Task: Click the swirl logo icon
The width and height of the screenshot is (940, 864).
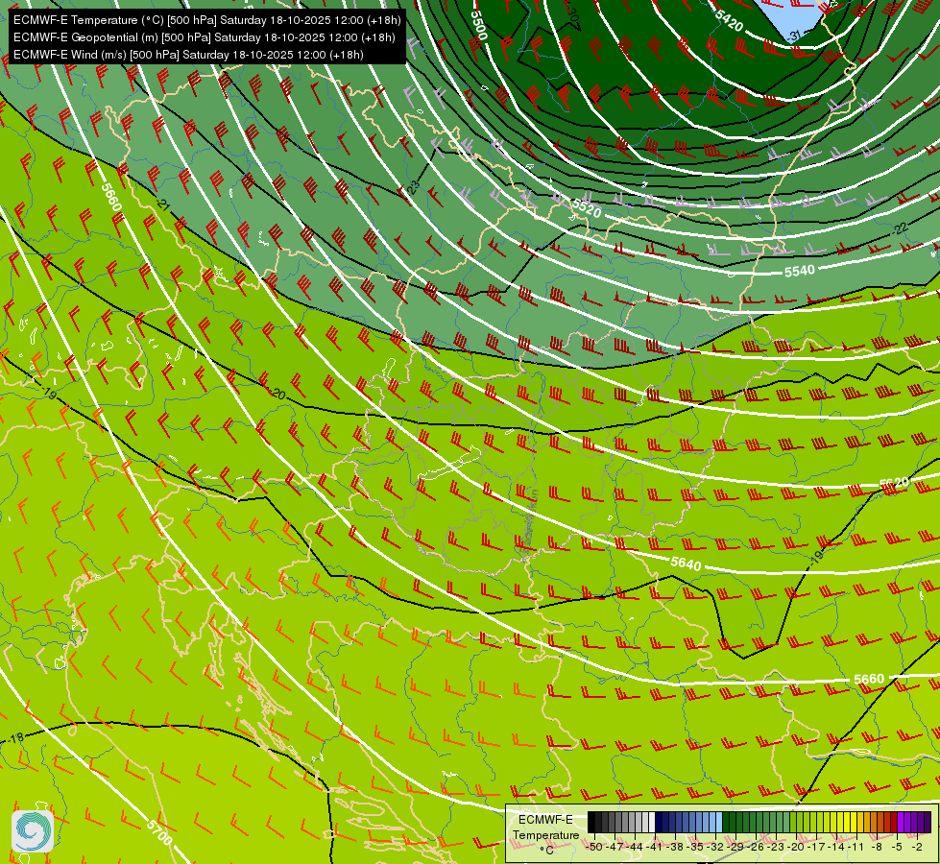Action: [33, 831]
